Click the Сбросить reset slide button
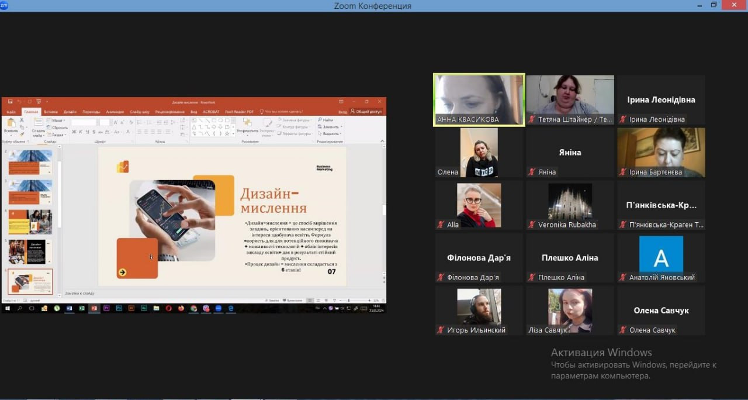 point(57,127)
